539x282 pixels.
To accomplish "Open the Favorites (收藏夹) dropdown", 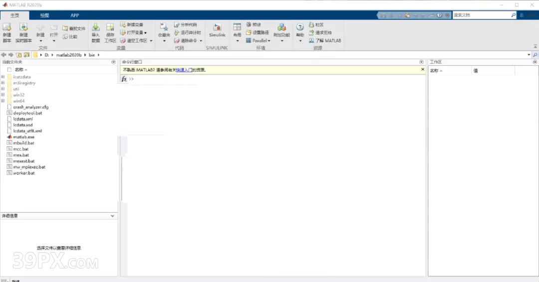I will 164,41.
